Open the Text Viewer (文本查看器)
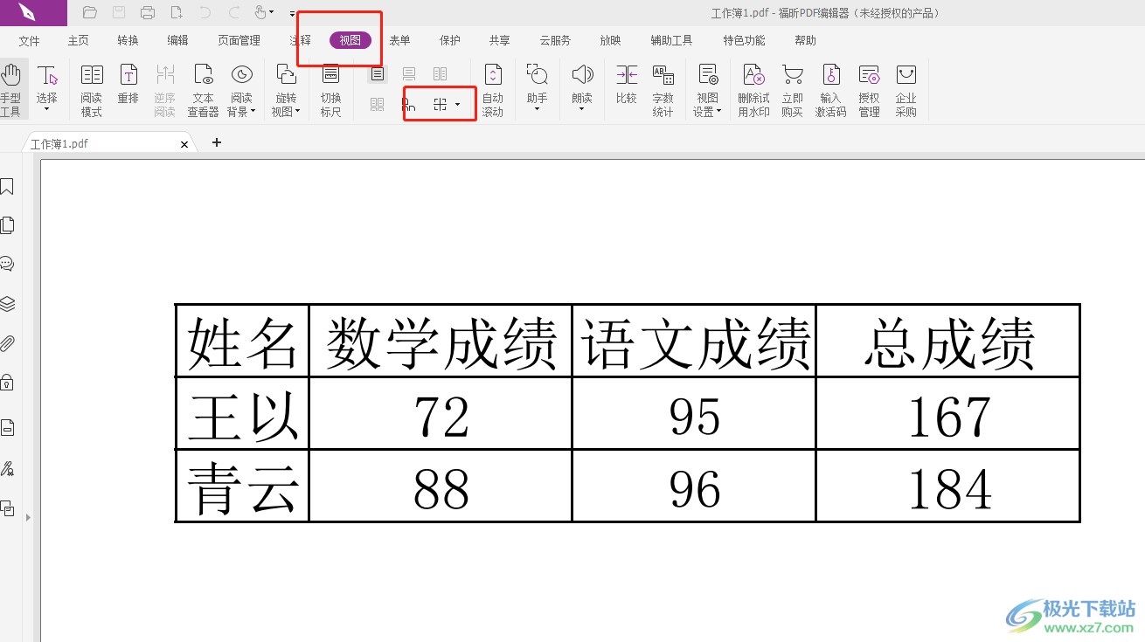The width and height of the screenshot is (1145, 642). pyautogui.click(x=203, y=89)
